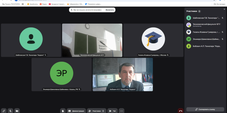227x113 pixels.
Task: Click Скопировать ссылку button in participants panel
Action: pos(205,109)
